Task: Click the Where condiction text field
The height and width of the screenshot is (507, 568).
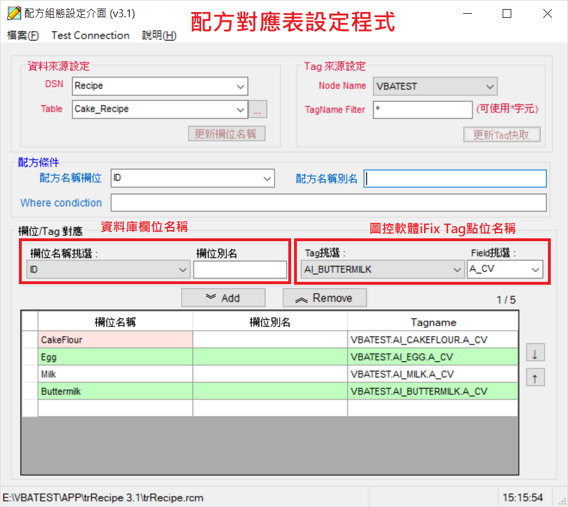Action: pyautogui.click(x=328, y=203)
